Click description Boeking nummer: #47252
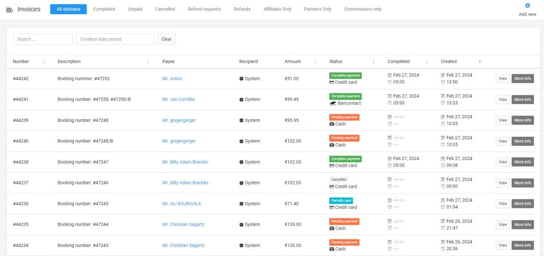This screenshot has height=256, width=544. (83, 78)
